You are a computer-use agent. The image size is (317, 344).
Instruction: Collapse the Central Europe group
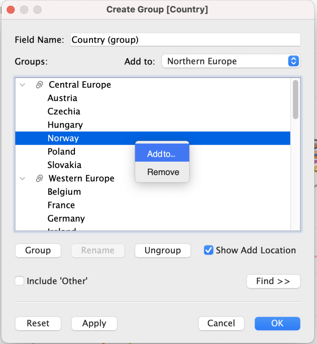(22, 85)
